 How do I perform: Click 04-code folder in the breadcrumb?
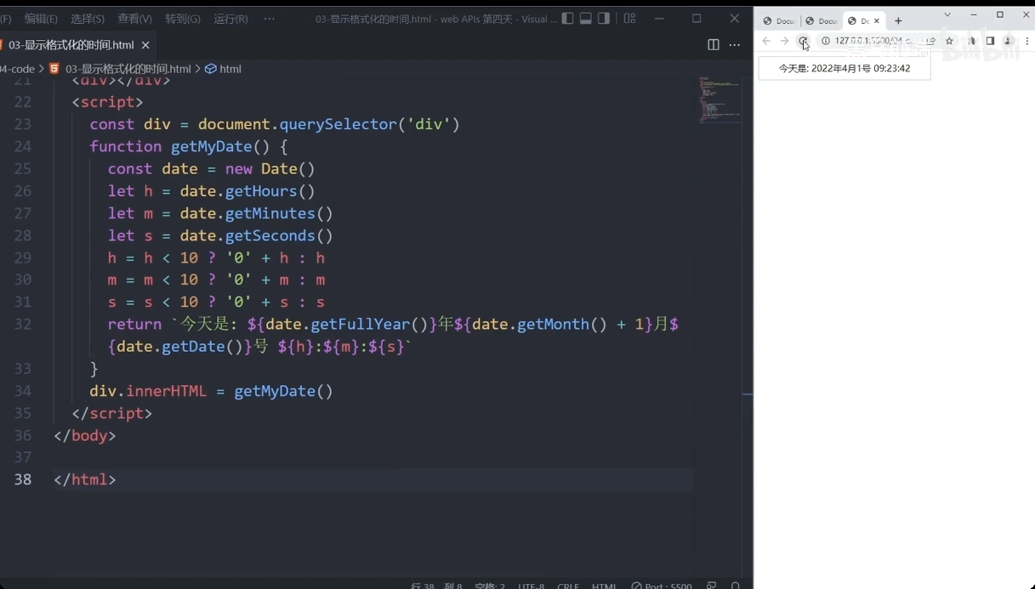pos(17,69)
